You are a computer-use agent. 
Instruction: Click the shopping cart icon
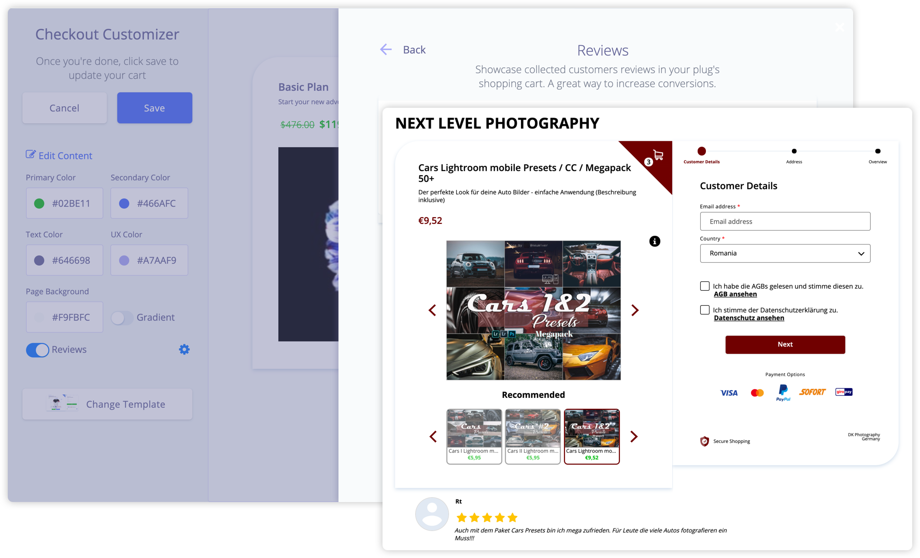point(658,155)
